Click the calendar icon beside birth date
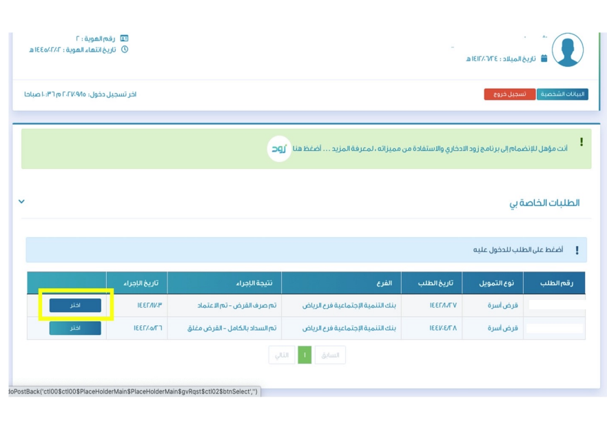The image size is (607, 421). point(544,59)
